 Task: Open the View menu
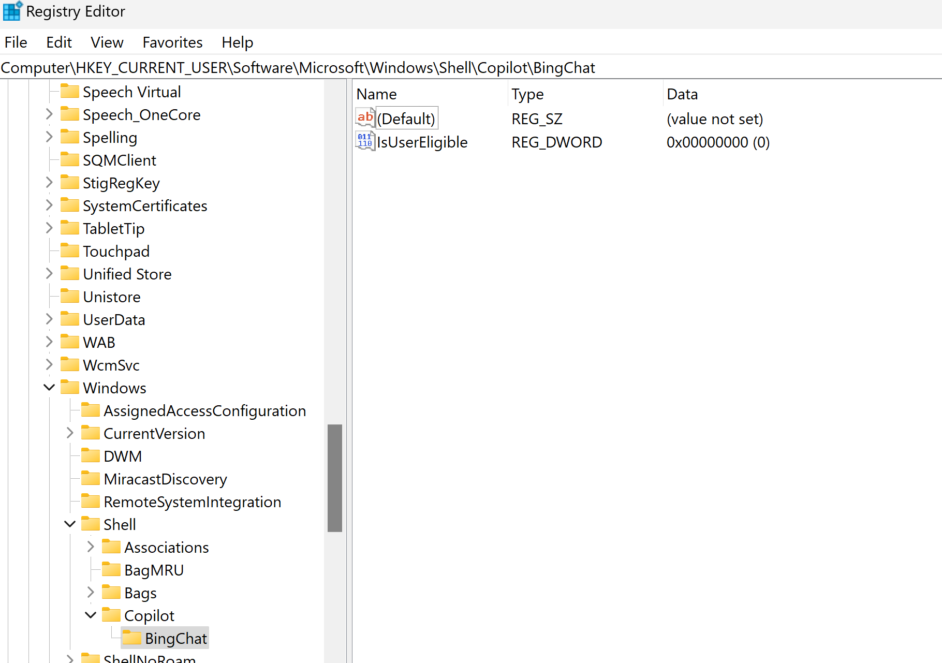(107, 42)
